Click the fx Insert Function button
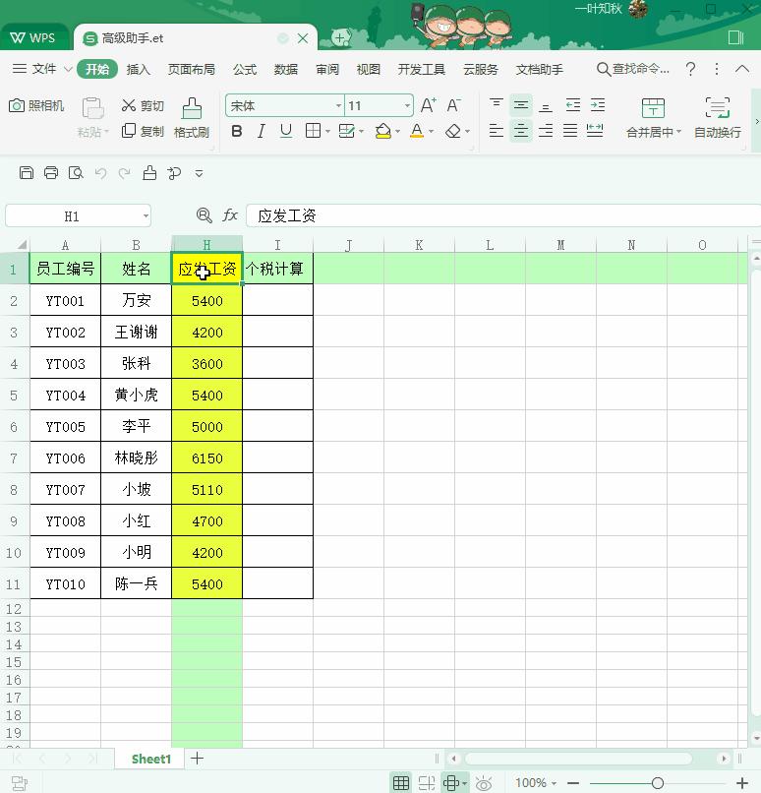761x793 pixels. [x=230, y=215]
